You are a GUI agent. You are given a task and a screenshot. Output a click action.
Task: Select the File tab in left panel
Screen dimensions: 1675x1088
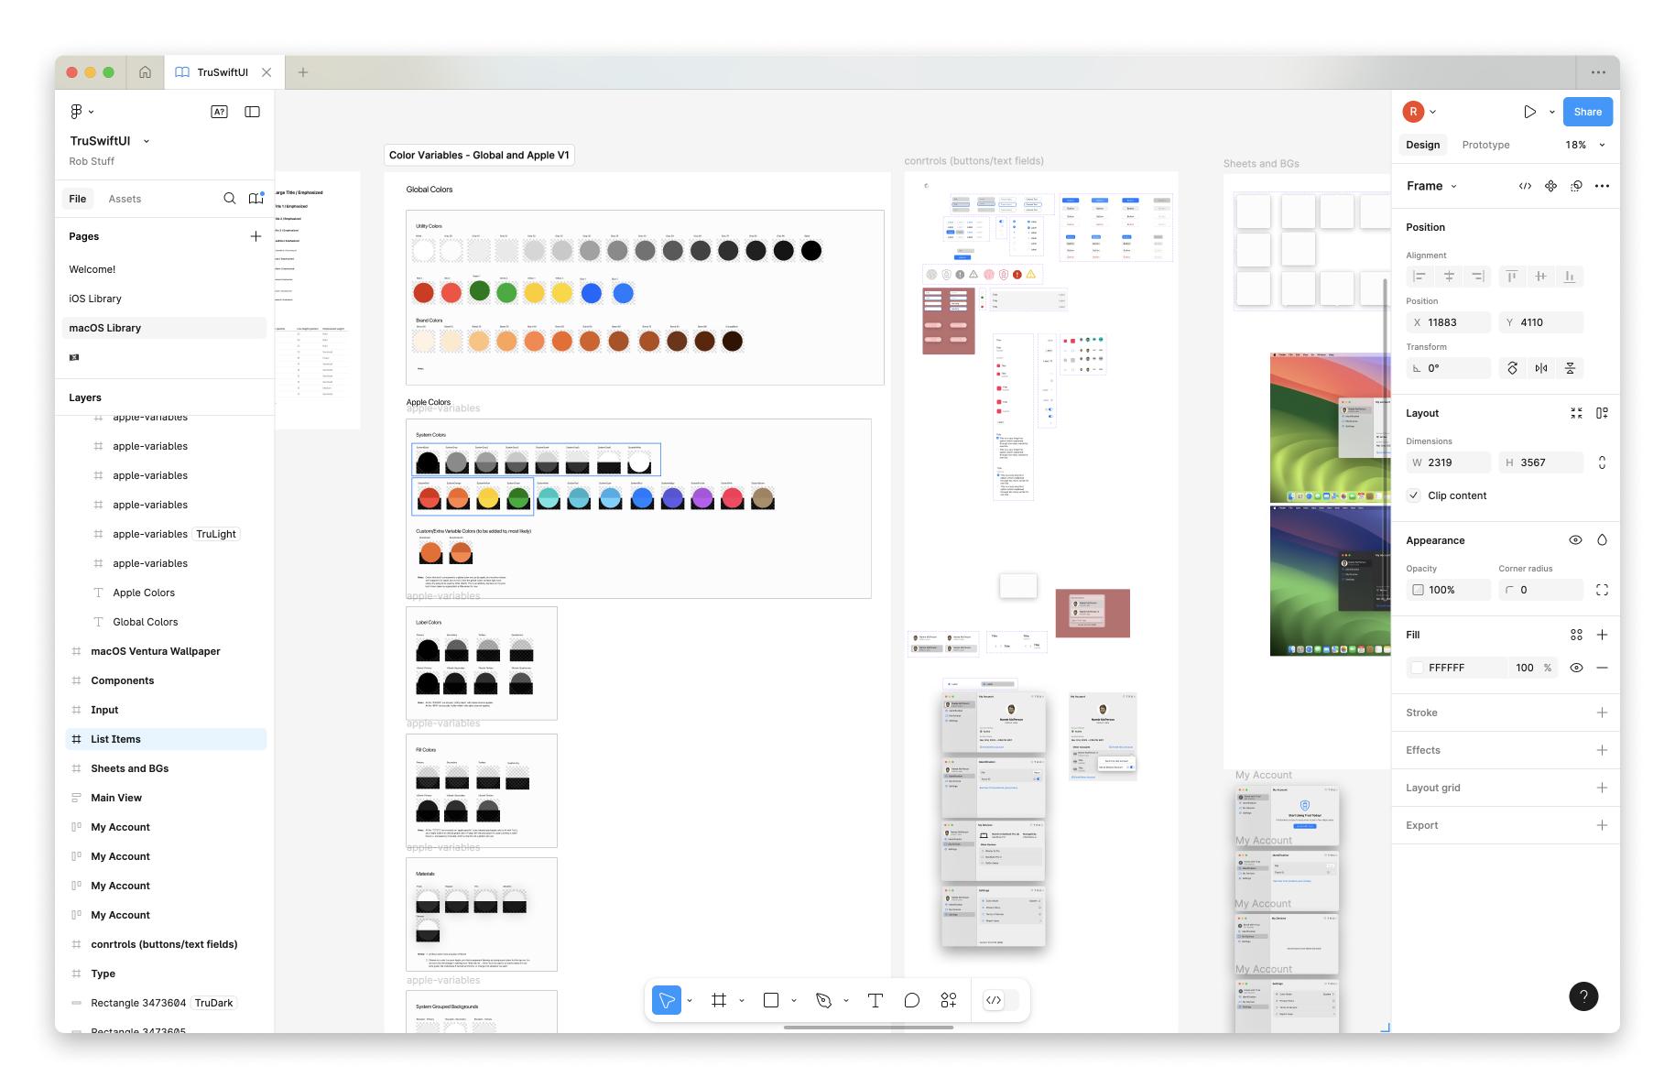tap(78, 199)
